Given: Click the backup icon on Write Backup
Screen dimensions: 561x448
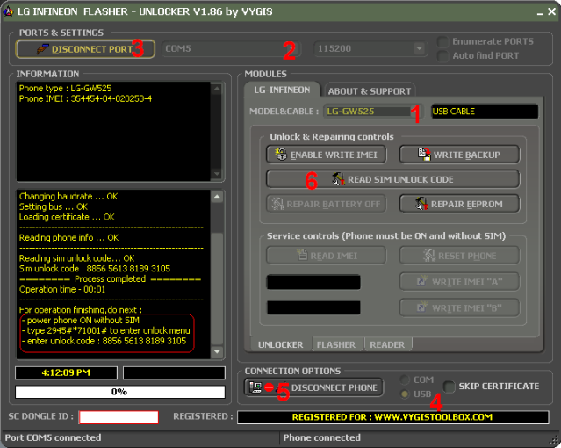Looking at the screenshot, I should [x=424, y=155].
